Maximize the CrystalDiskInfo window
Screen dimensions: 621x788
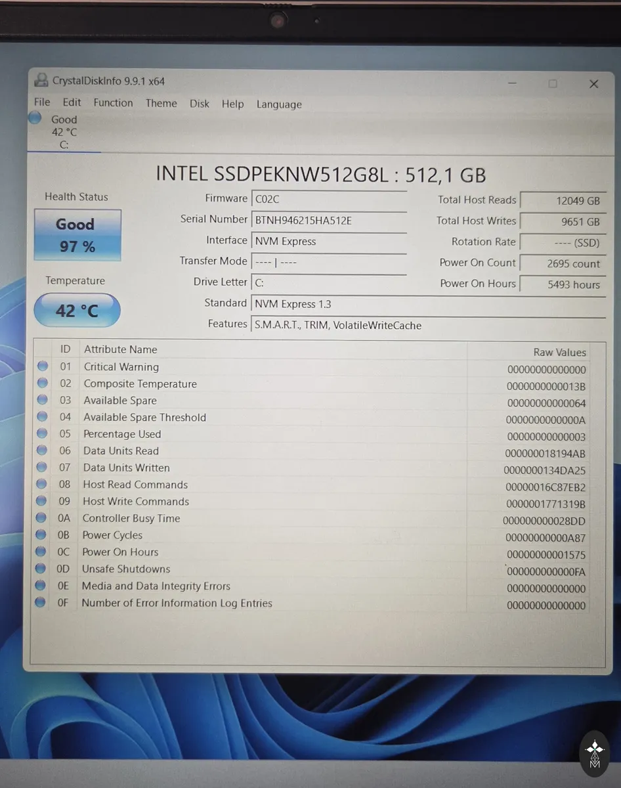tap(553, 83)
